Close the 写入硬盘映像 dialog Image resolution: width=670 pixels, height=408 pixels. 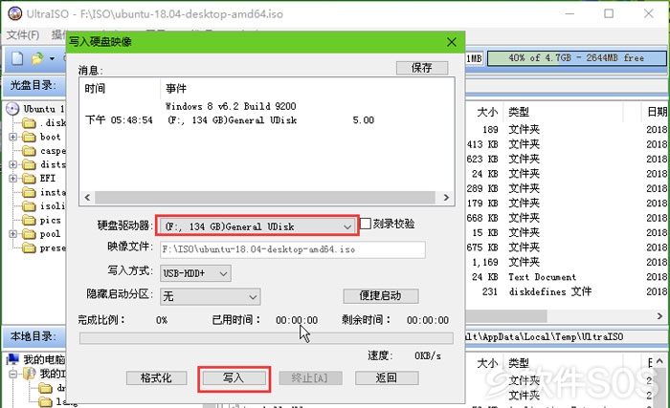coord(451,42)
